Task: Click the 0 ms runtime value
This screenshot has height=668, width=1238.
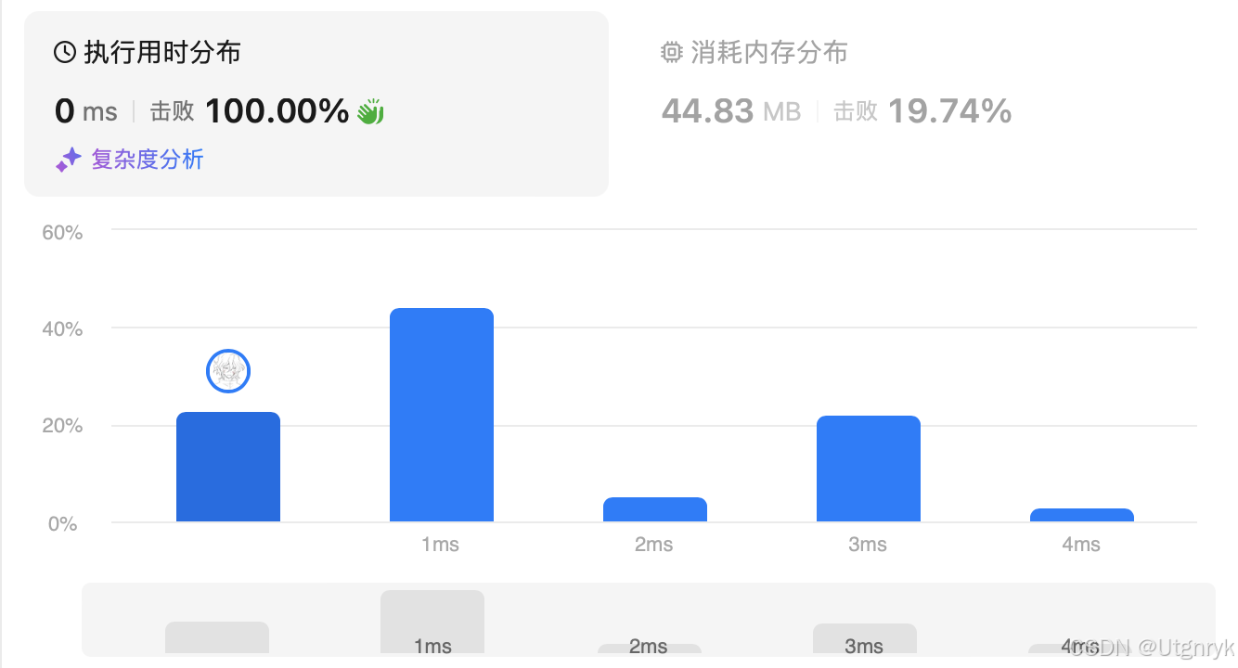Action: tap(86, 111)
